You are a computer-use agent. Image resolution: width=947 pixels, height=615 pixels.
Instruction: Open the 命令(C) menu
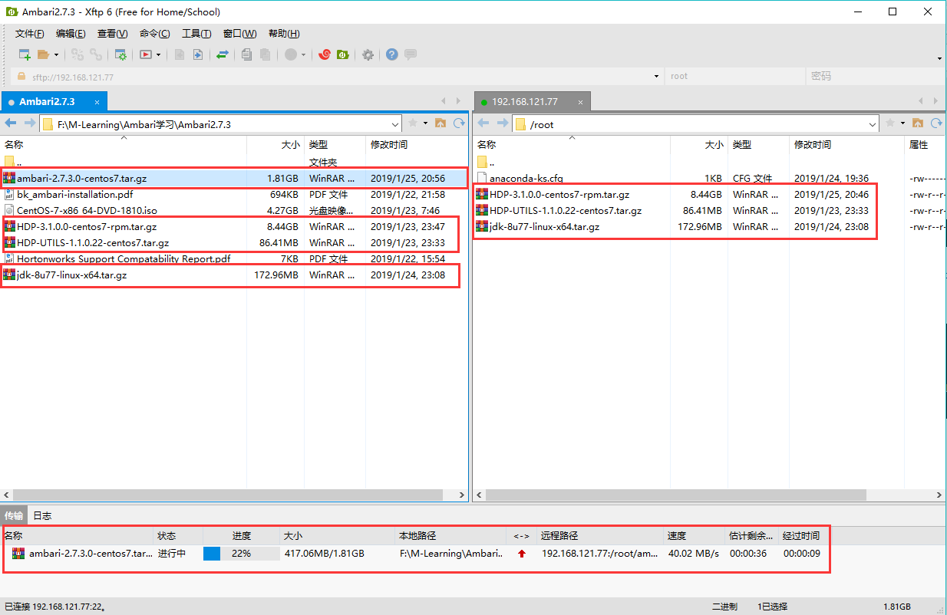coord(154,34)
